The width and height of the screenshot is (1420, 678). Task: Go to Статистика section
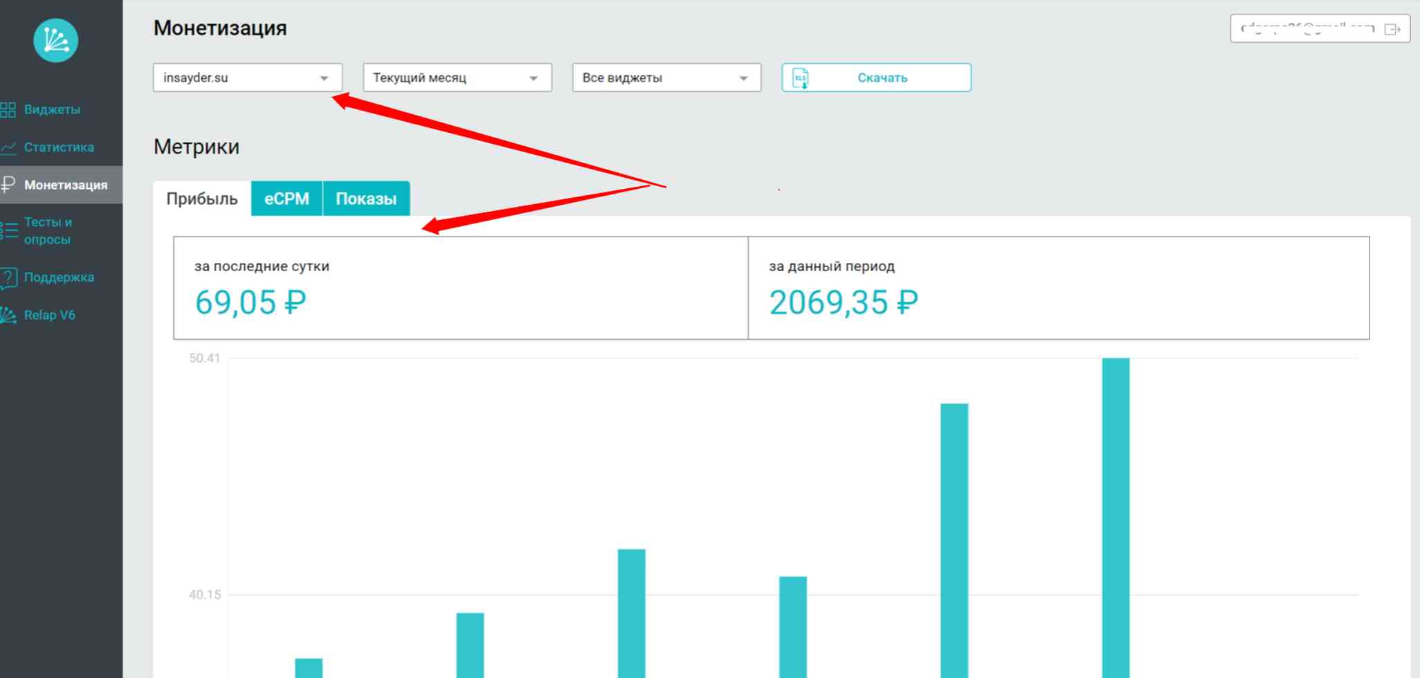(x=59, y=147)
